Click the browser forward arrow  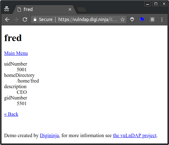pyautogui.click(x=16, y=19)
